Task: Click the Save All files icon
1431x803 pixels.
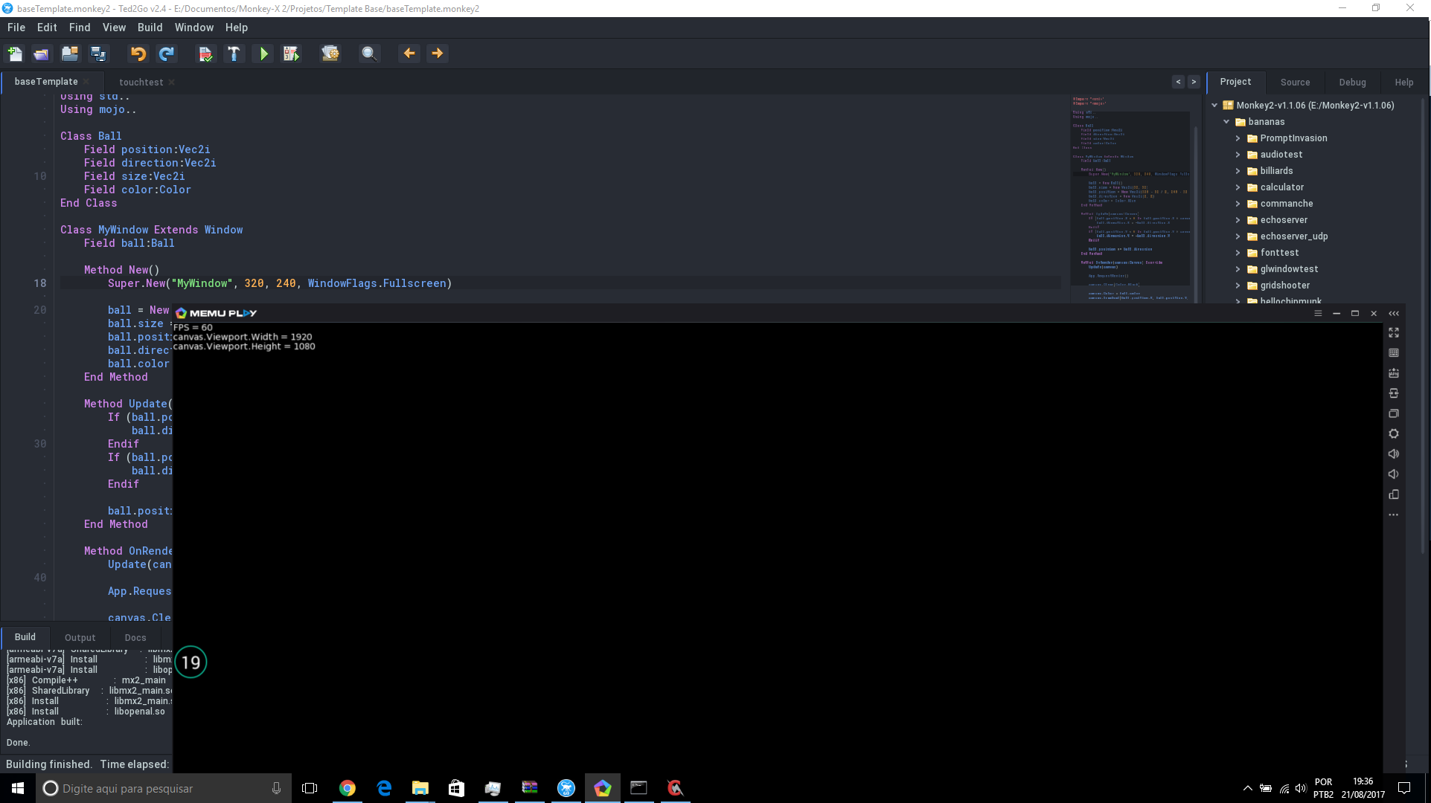Action: click(x=98, y=54)
